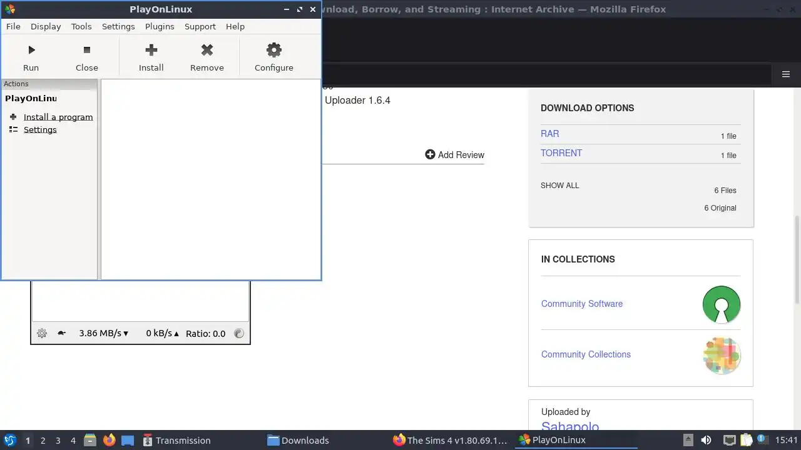Click the removable media eject tray icon

coord(688,440)
